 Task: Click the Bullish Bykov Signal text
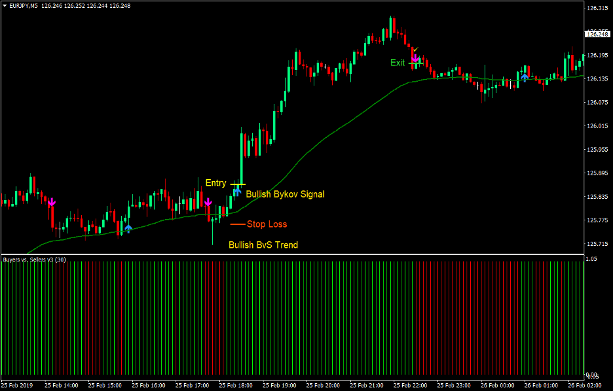[x=285, y=194]
